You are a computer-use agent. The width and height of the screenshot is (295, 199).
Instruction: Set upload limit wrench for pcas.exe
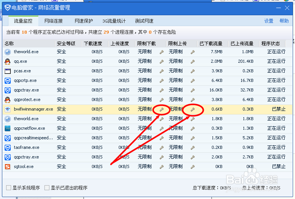pyautogui.click(x=193, y=71)
